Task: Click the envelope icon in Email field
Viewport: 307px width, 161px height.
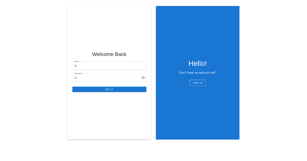Action: [75, 66]
